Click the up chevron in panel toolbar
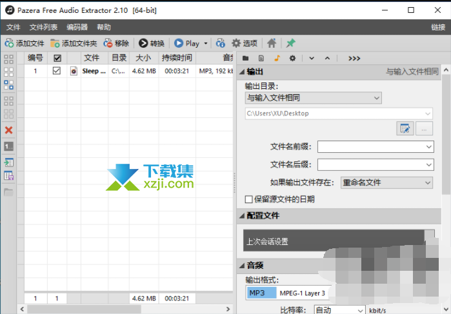Screen dimensions: 451x314 pyautogui.click(x=327, y=59)
